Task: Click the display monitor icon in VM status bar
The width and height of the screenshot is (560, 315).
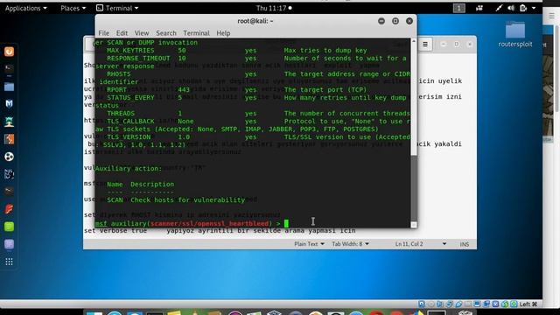Action: 477,304
